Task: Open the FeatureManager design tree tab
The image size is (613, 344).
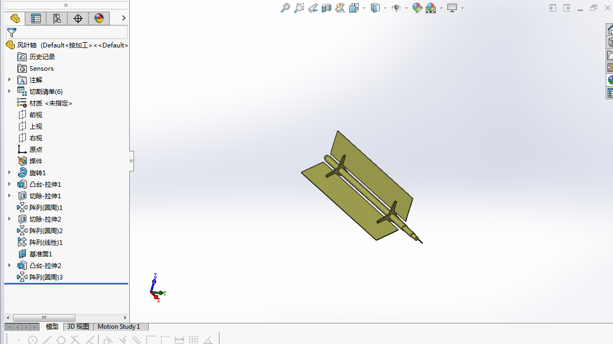Action: coord(15,18)
